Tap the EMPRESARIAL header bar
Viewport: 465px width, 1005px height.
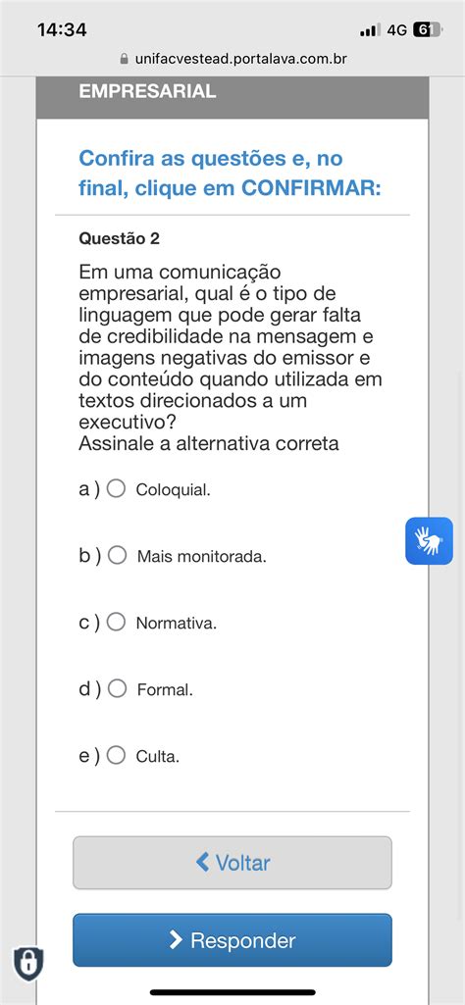(232, 97)
